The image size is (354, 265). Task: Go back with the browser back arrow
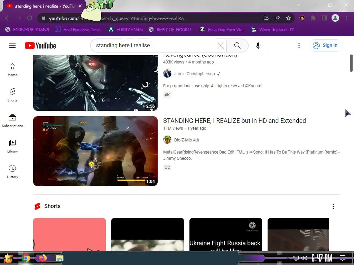tap(8, 18)
